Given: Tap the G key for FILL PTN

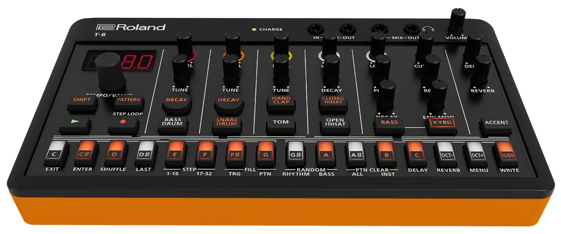Looking at the screenshot, I should click(x=266, y=153).
